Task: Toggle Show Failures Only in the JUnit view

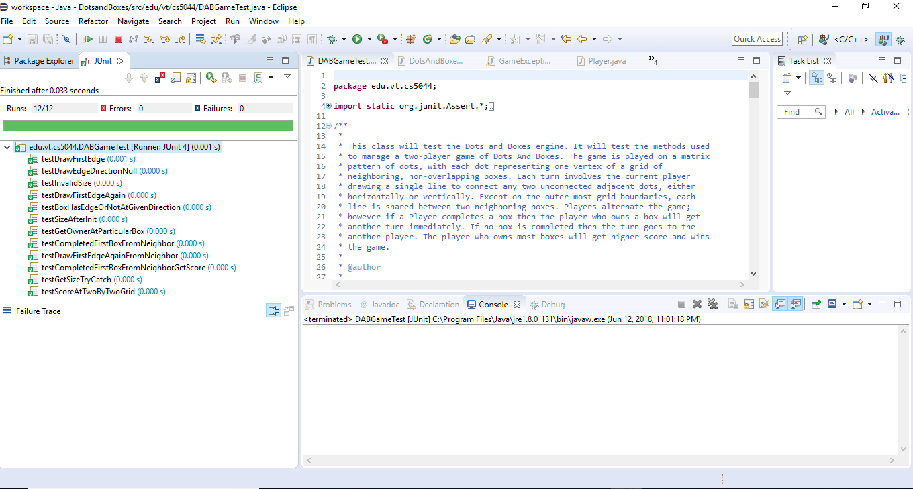Action: [x=160, y=78]
